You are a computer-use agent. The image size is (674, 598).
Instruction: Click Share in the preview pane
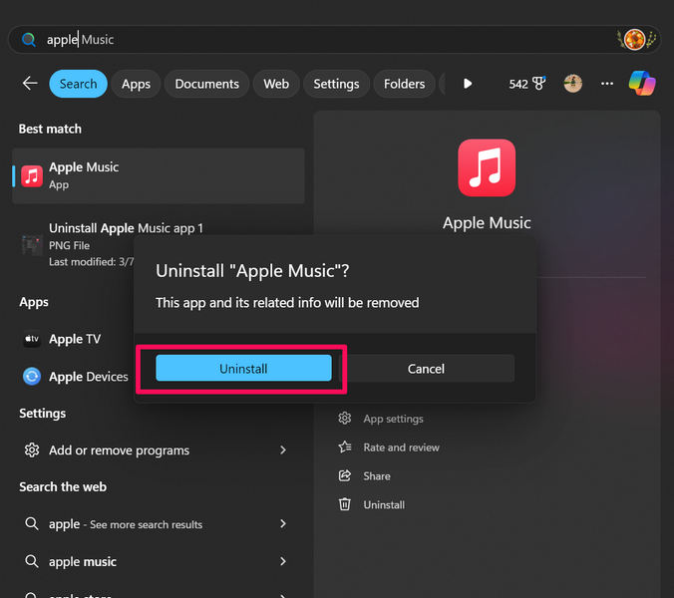coord(377,476)
